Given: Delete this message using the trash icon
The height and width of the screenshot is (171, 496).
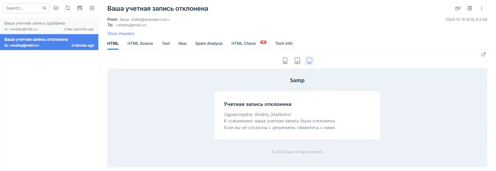Looking at the screenshot, I should 470,8.
